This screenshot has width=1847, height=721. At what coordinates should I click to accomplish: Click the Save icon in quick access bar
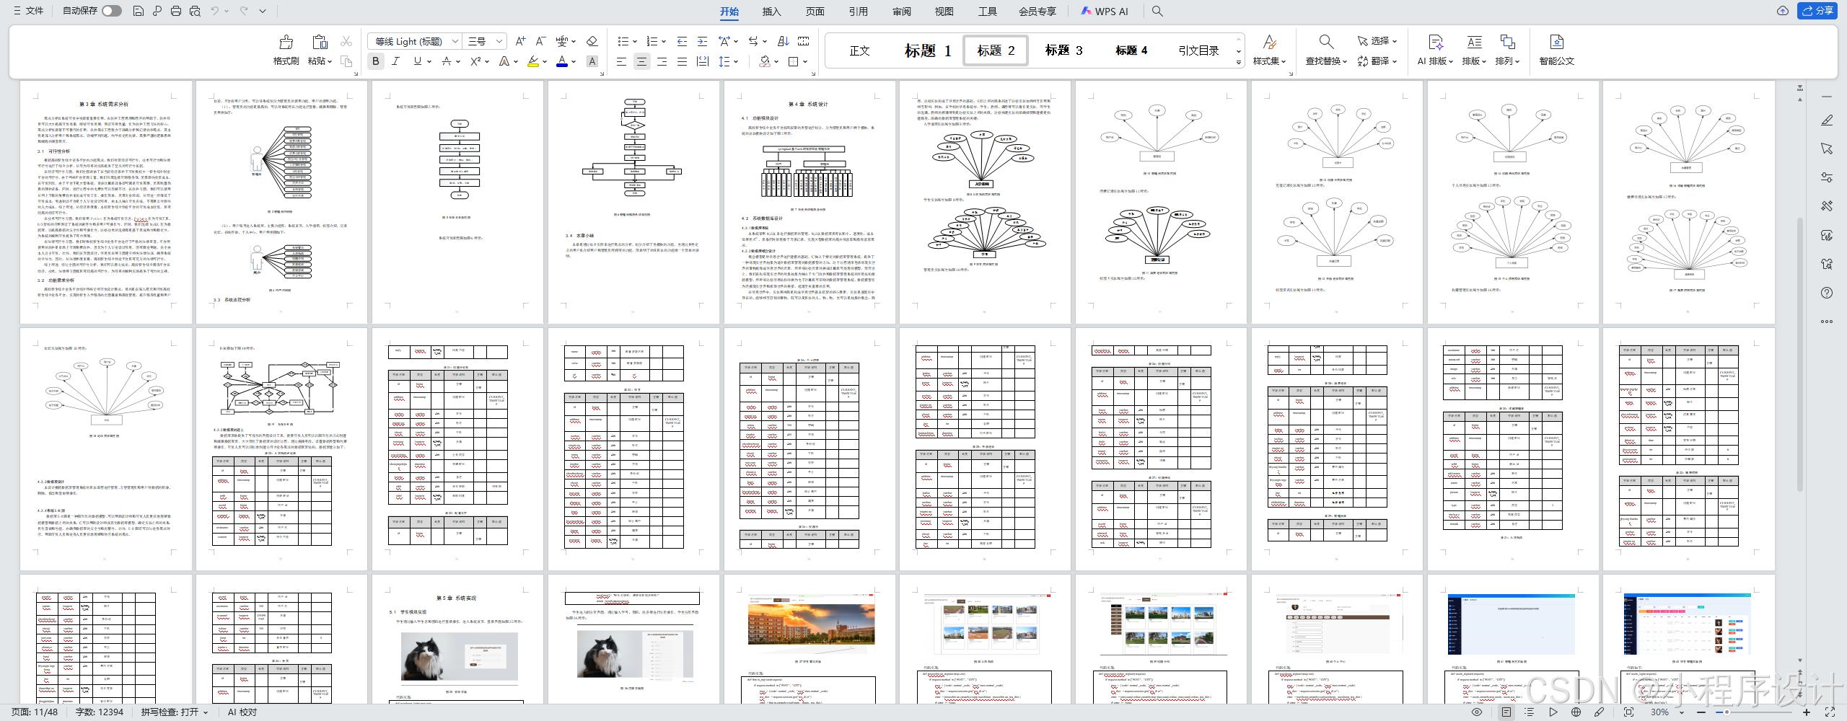139,11
